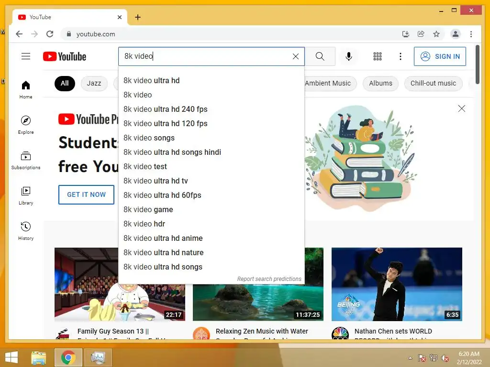Screen dimensions: 490x367
Task: Open Library in the sidebar
Action: [26, 195]
